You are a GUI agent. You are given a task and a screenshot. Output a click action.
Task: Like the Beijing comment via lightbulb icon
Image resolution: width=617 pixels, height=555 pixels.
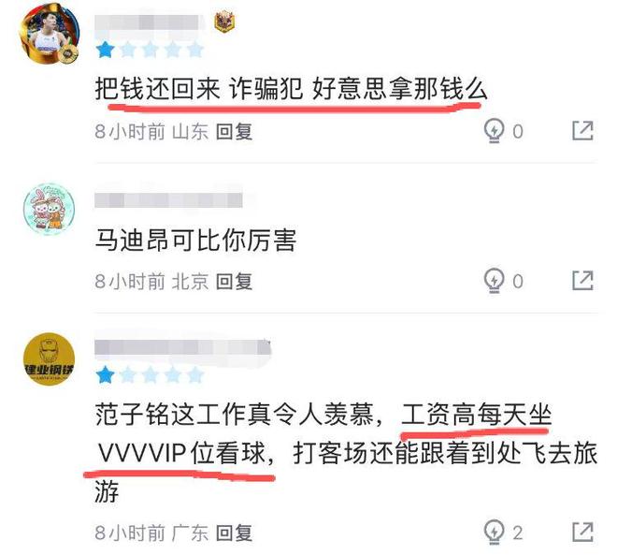click(494, 281)
